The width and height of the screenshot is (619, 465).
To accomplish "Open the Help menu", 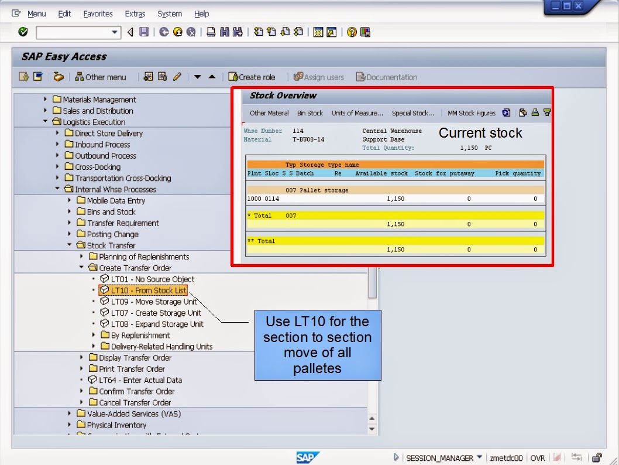I will 201,14.
